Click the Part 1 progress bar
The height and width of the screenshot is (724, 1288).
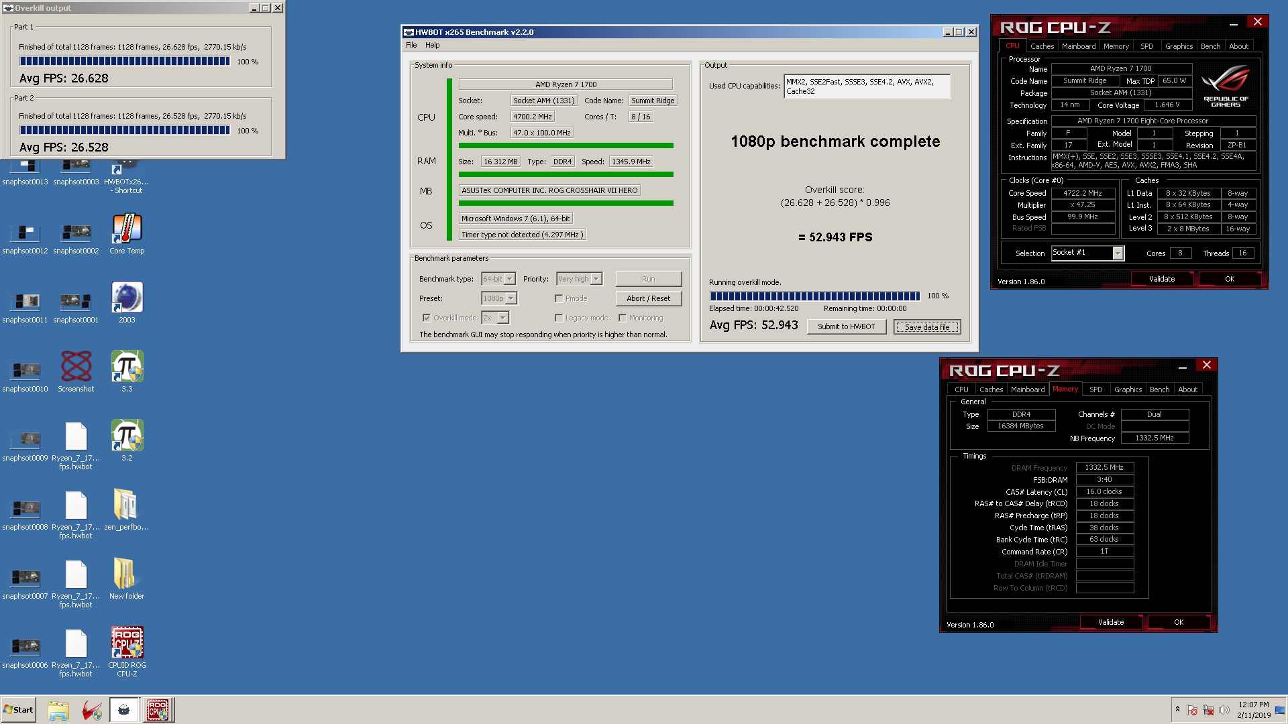pos(125,61)
